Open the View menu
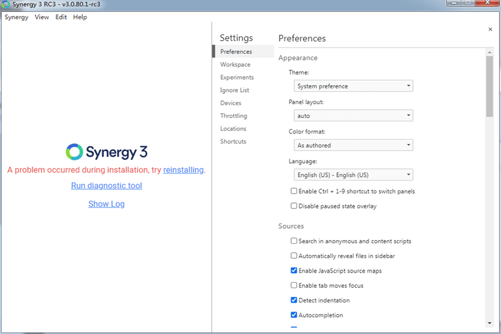This screenshot has width=501, height=334. (x=42, y=18)
